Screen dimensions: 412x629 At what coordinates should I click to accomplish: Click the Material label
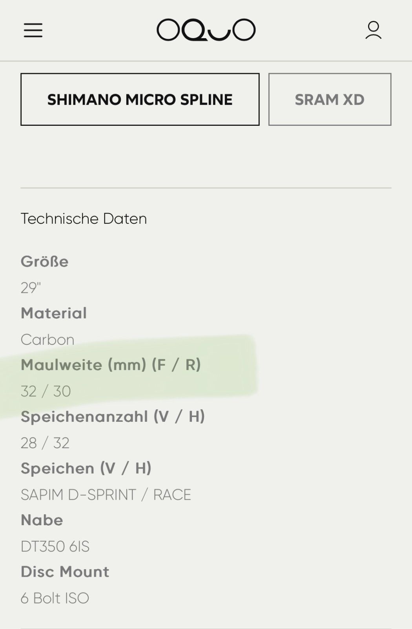tap(54, 313)
